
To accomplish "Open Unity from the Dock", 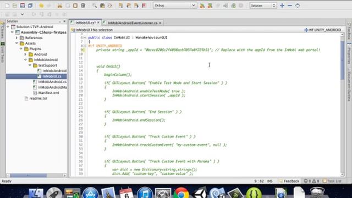I will (199, 193).
